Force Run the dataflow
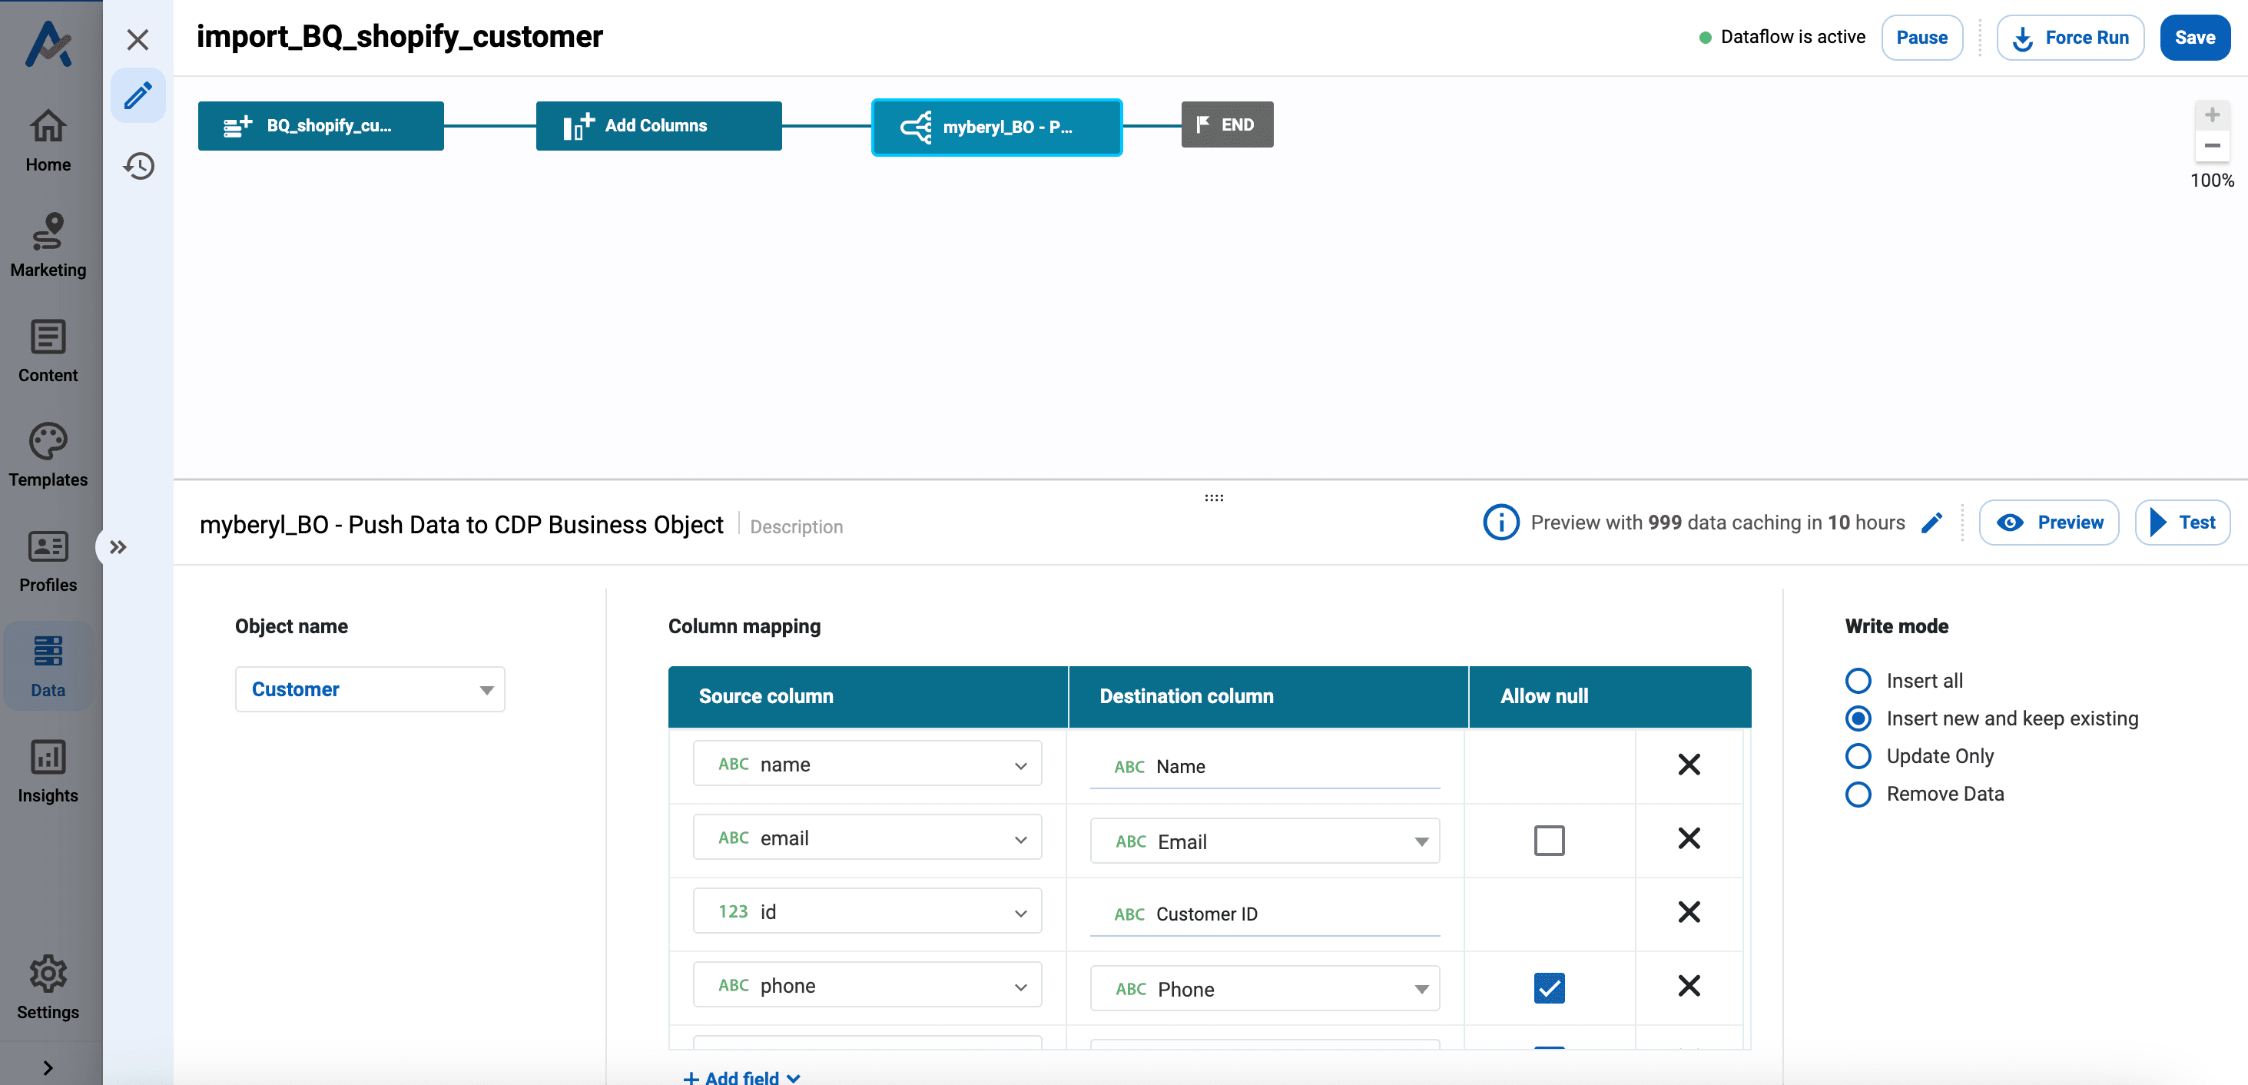Viewport: 2248px width, 1085px height. 2070,37
